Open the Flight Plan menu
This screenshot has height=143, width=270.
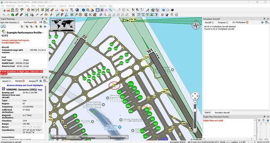pos(11,6)
